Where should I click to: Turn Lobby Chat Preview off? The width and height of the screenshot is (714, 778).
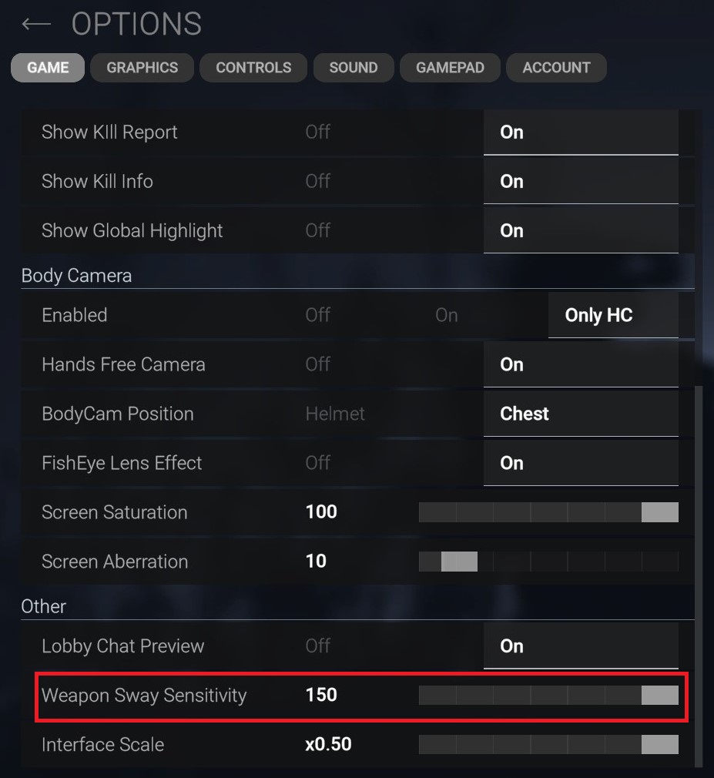pos(317,646)
